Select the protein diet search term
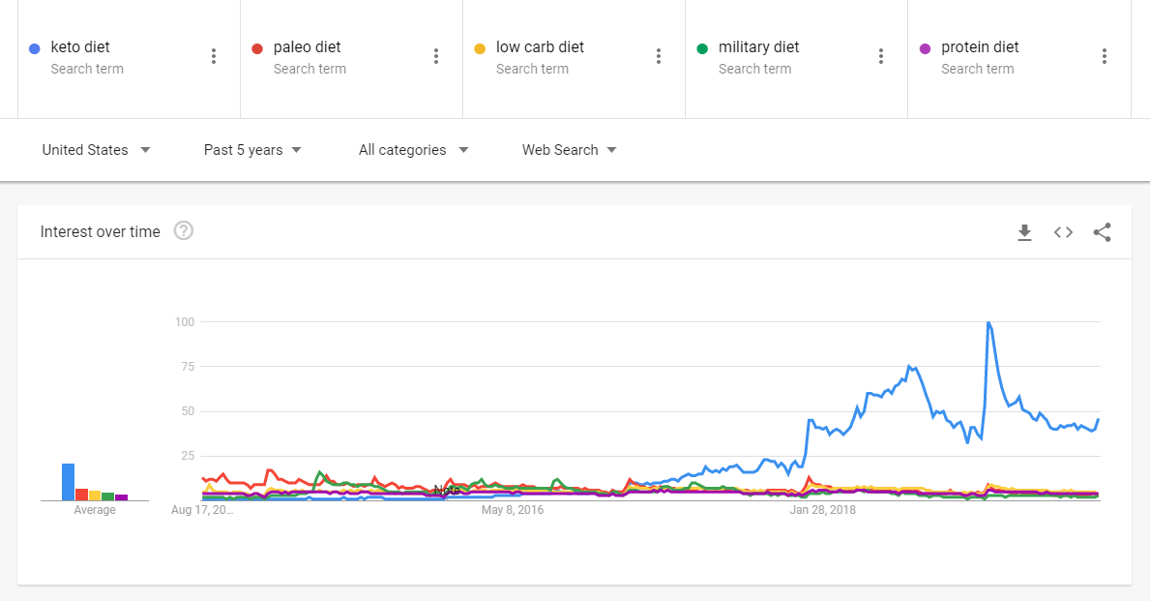This screenshot has width=1150, height=601. point(980,47)
